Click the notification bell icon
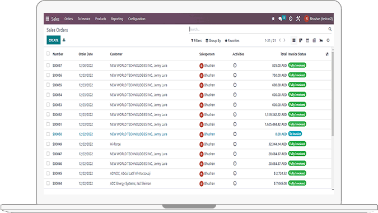The image size is (378, 213). (273, 18)
